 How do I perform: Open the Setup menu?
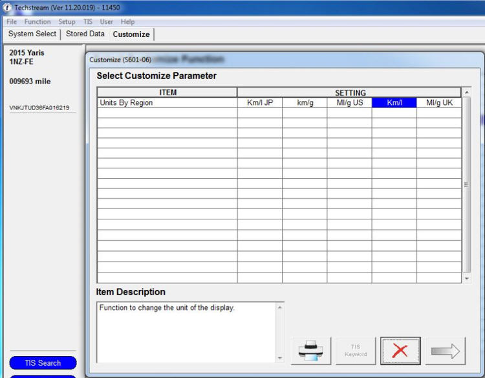[67, 21]
